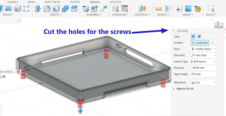Open the Operation 'Cut' dropdown
Viewport: 226px width, 116px height.
(204, 82)
